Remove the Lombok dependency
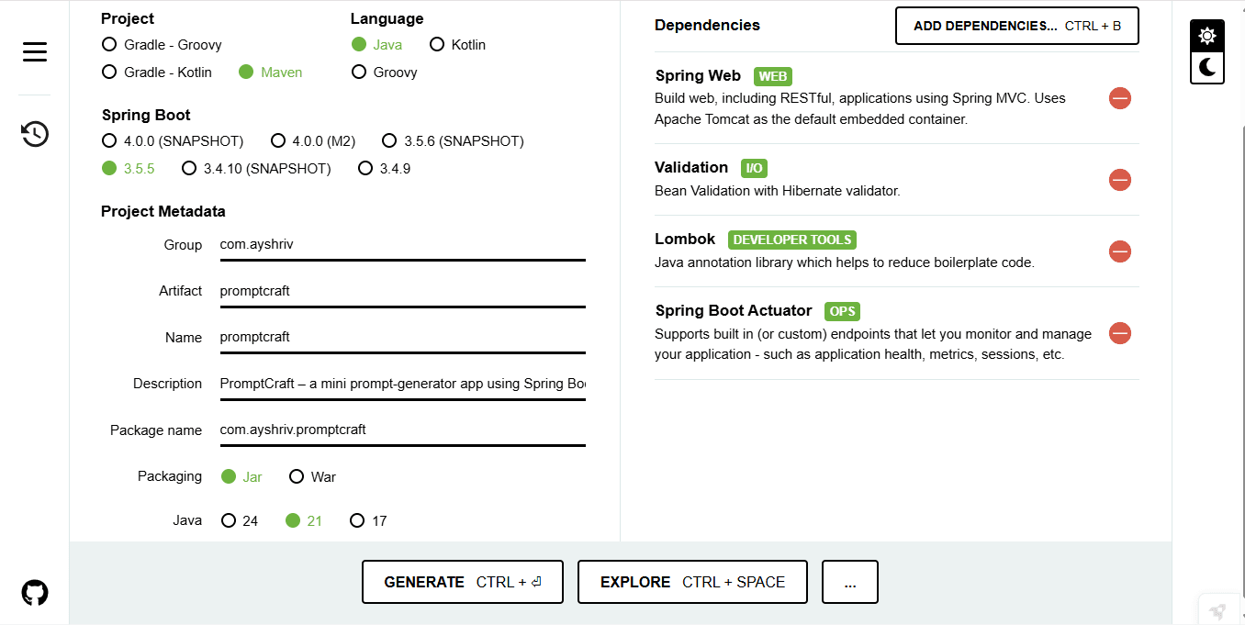 1120,251
